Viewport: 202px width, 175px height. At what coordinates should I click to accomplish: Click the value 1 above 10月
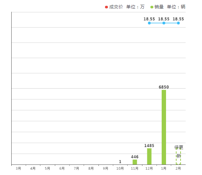[x=120, y=162]
